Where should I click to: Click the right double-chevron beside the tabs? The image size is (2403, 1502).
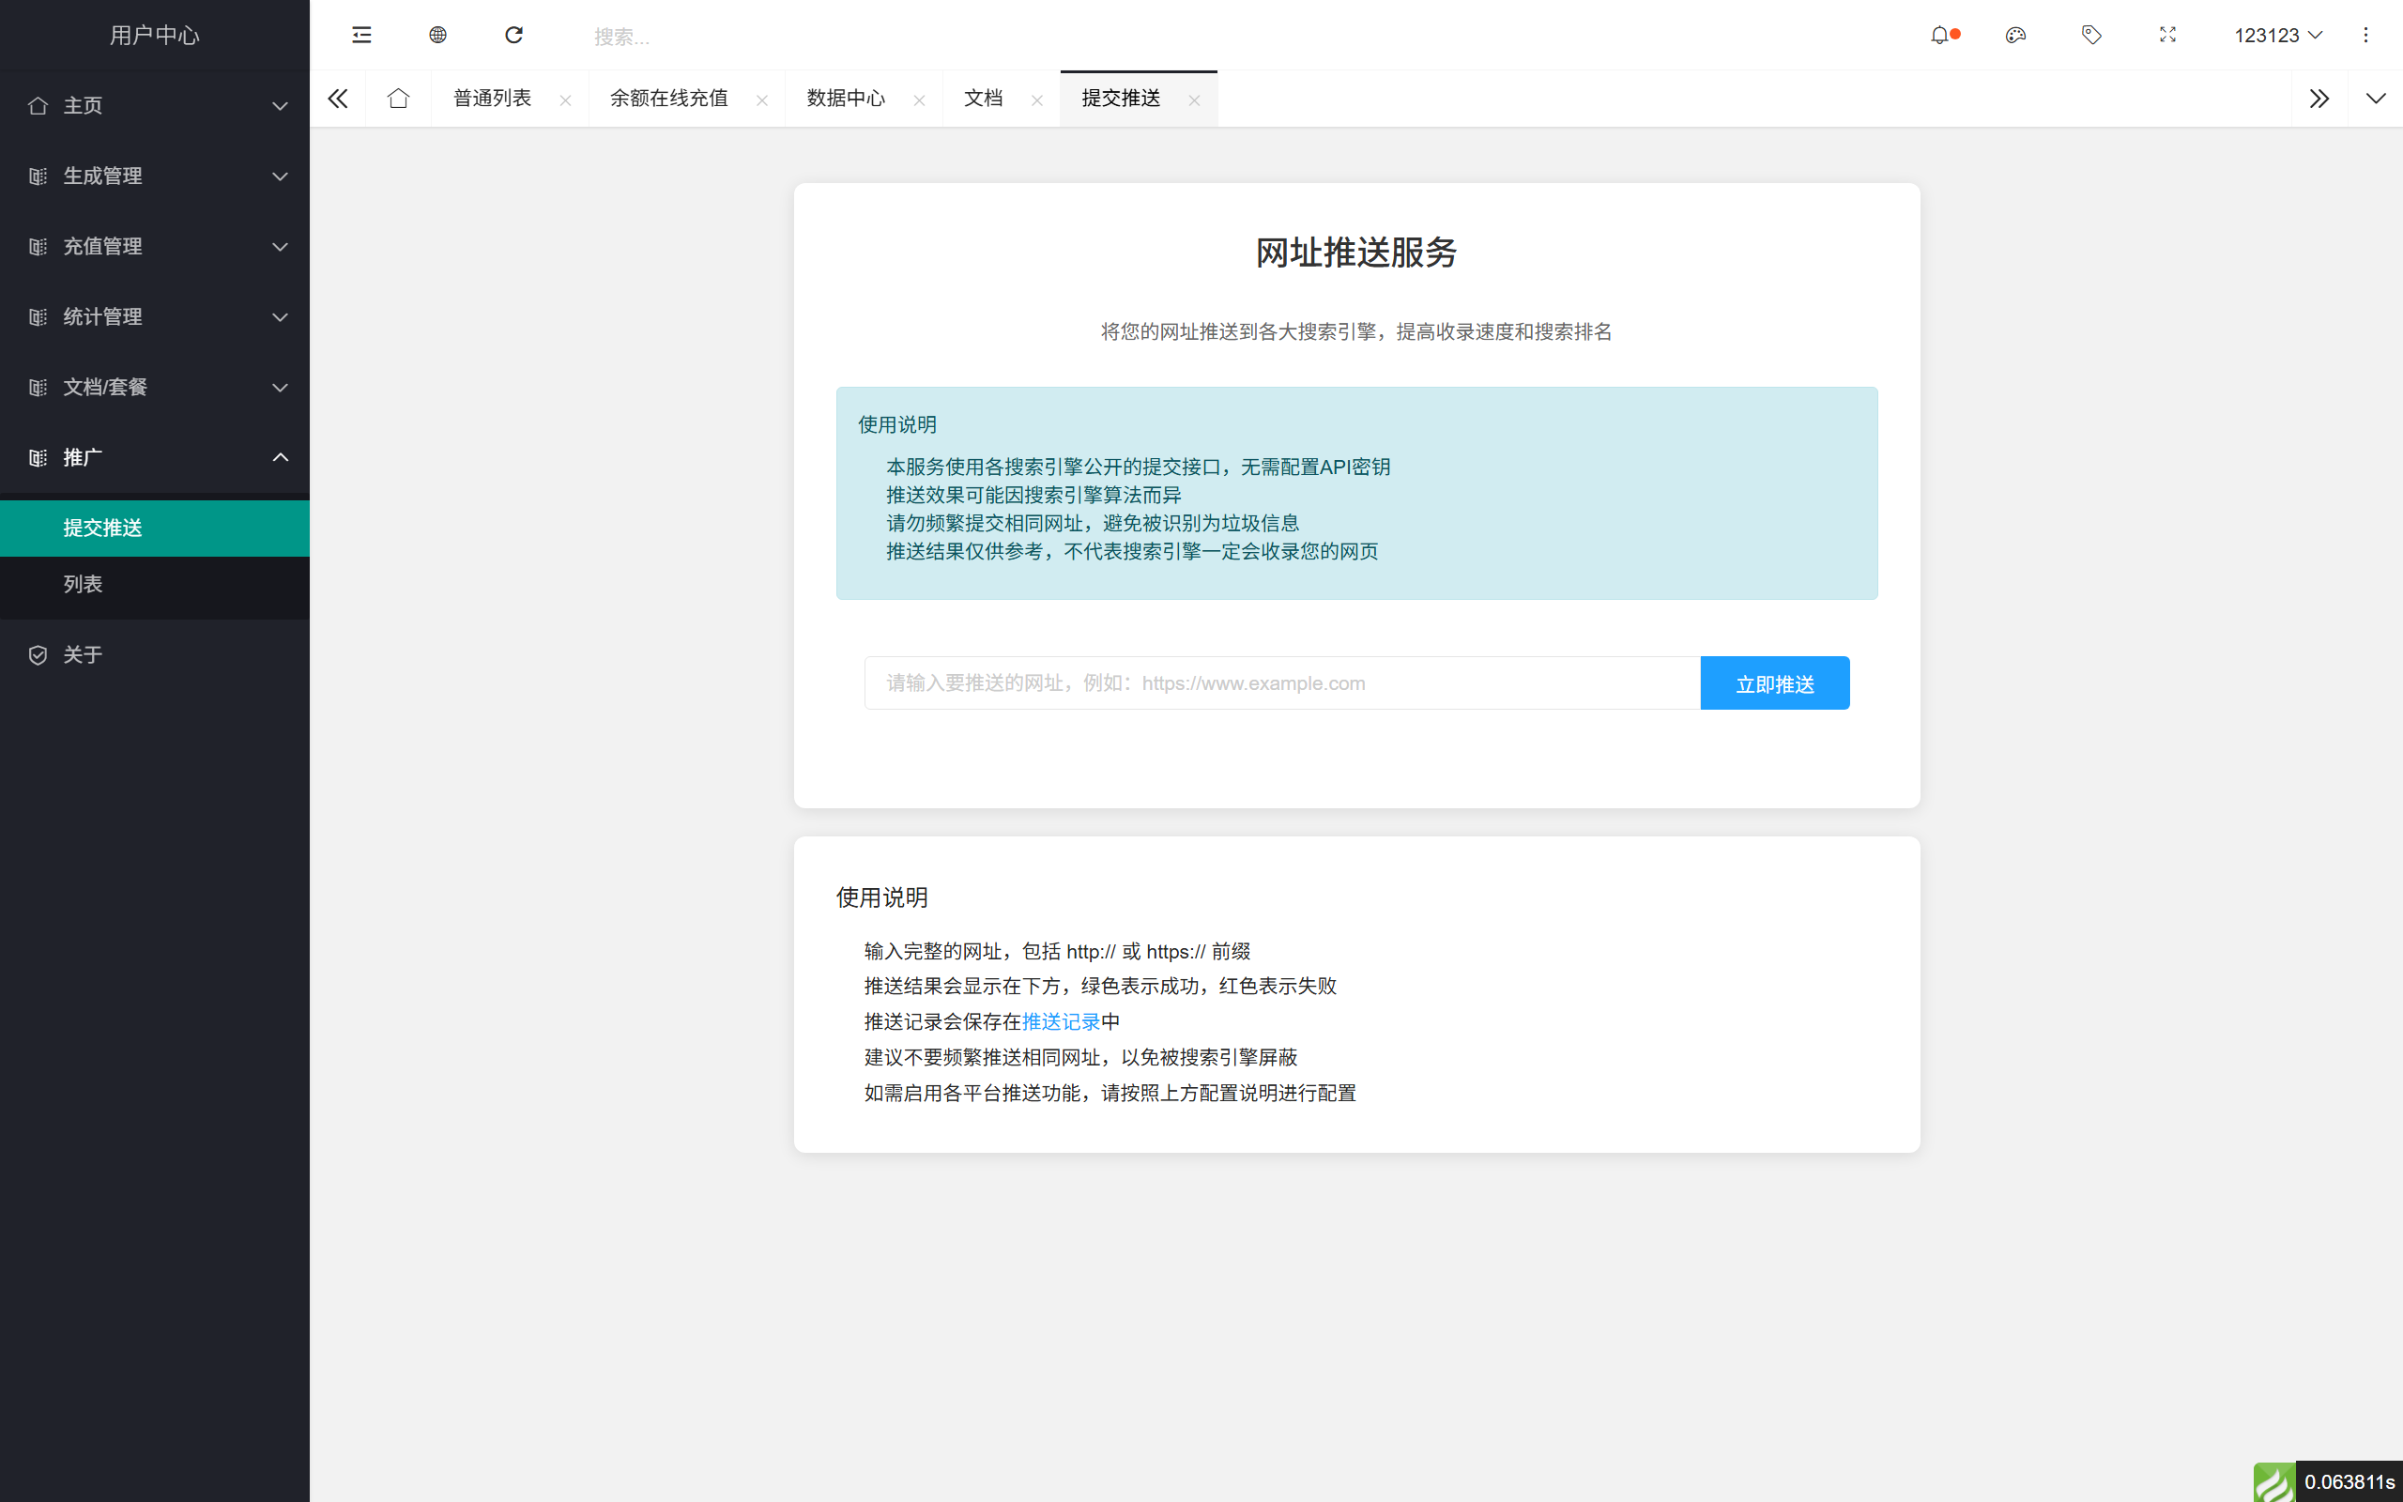tap(2320, 99)
